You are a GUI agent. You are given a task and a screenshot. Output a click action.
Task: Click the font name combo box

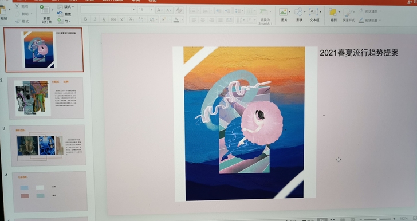(108, 10)
